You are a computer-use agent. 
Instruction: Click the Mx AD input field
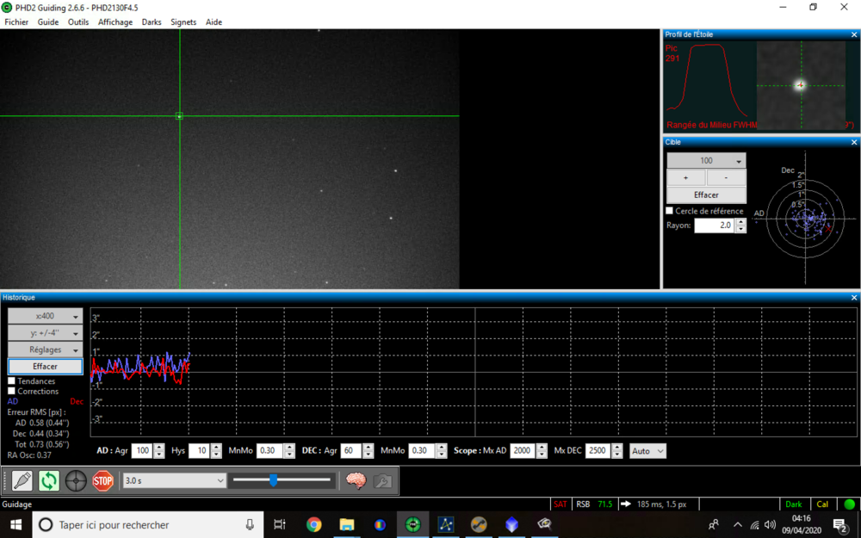(523, 451)
